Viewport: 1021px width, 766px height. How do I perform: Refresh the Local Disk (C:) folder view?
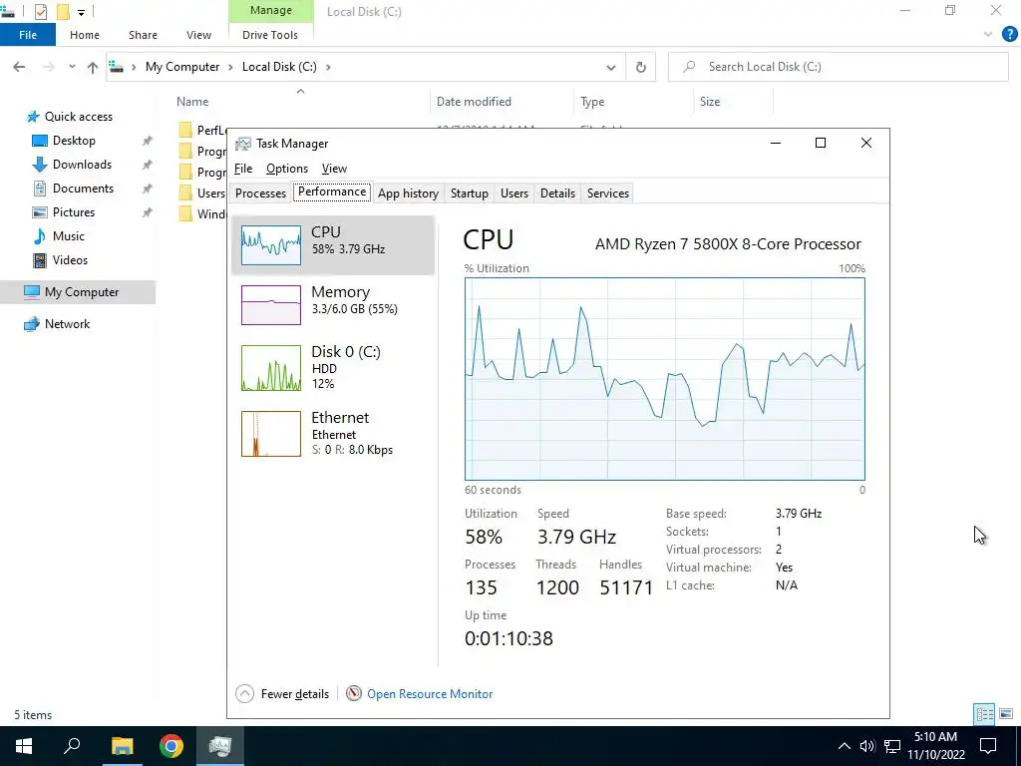coord(641,67)
